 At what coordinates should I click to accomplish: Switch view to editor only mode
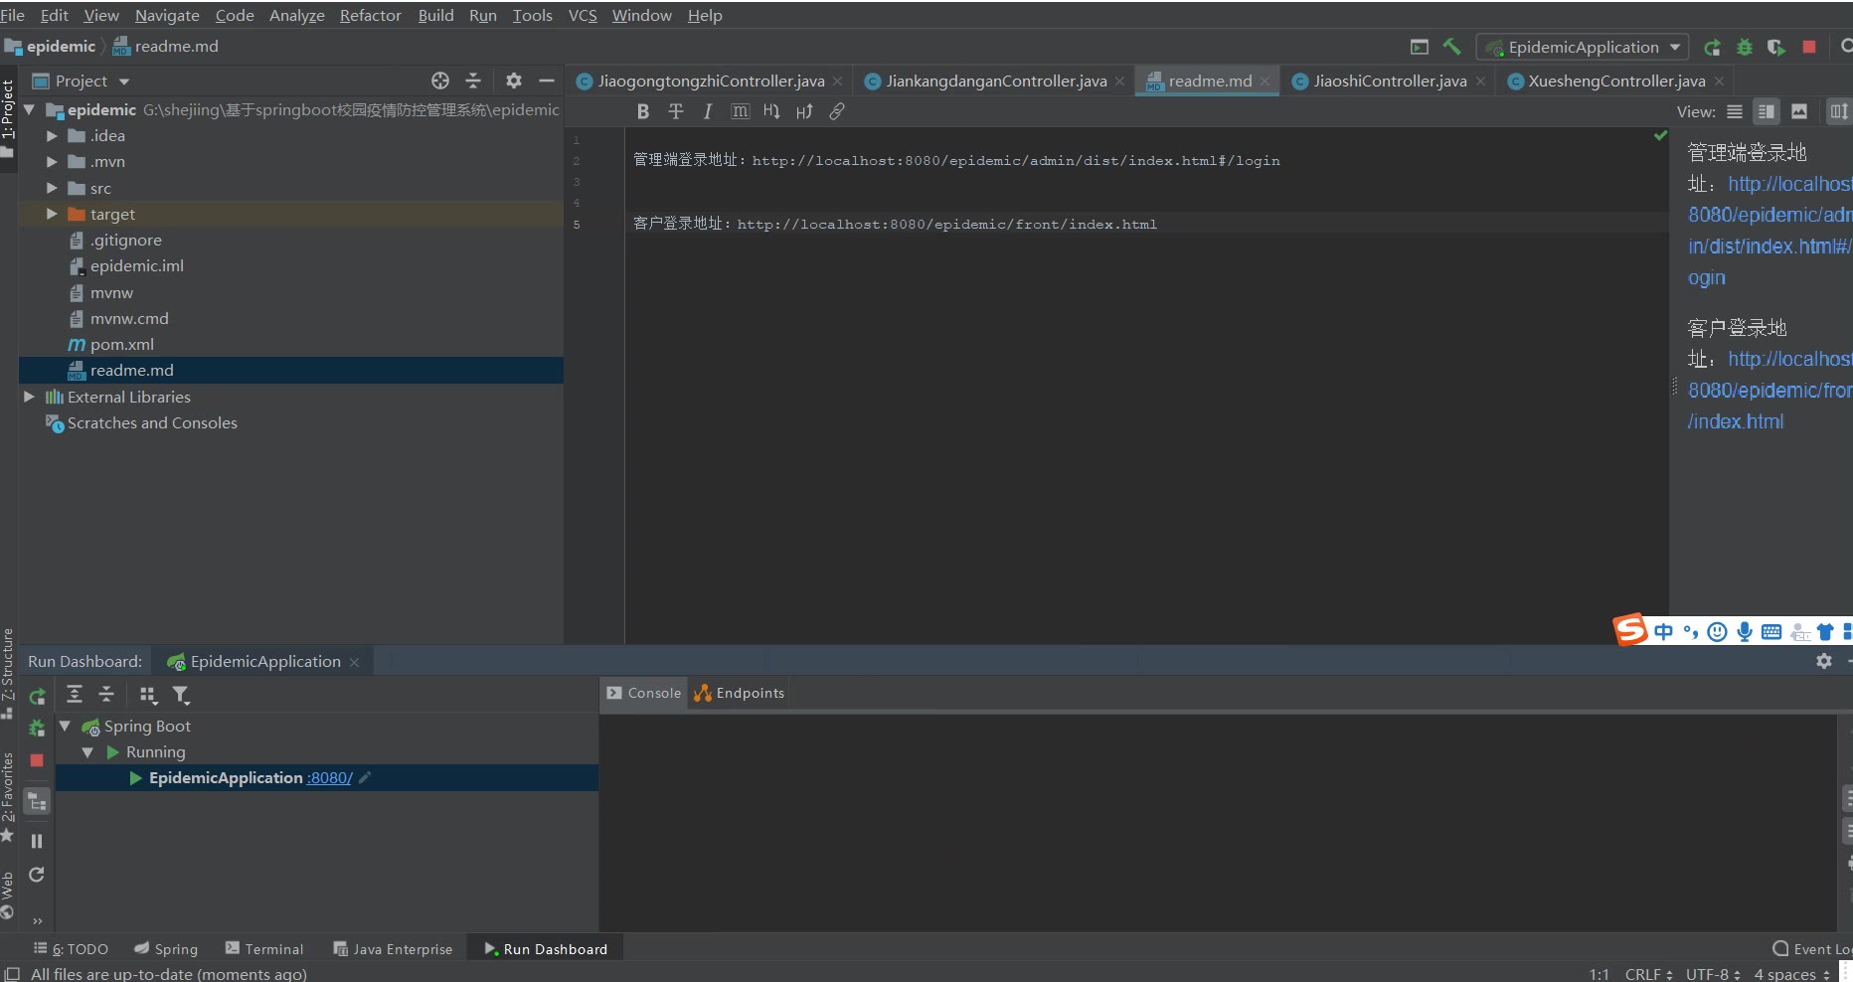click(1735, 111)
